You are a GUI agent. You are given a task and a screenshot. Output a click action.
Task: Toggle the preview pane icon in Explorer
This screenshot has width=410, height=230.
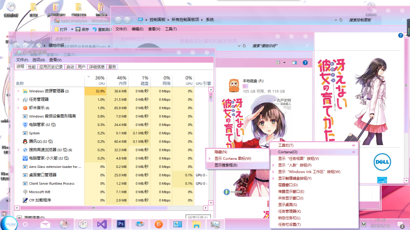click(295, 63)
